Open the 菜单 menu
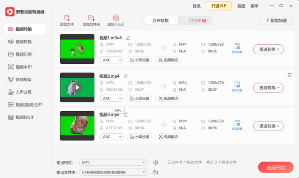299x178 pixels. tap(255, 6)
